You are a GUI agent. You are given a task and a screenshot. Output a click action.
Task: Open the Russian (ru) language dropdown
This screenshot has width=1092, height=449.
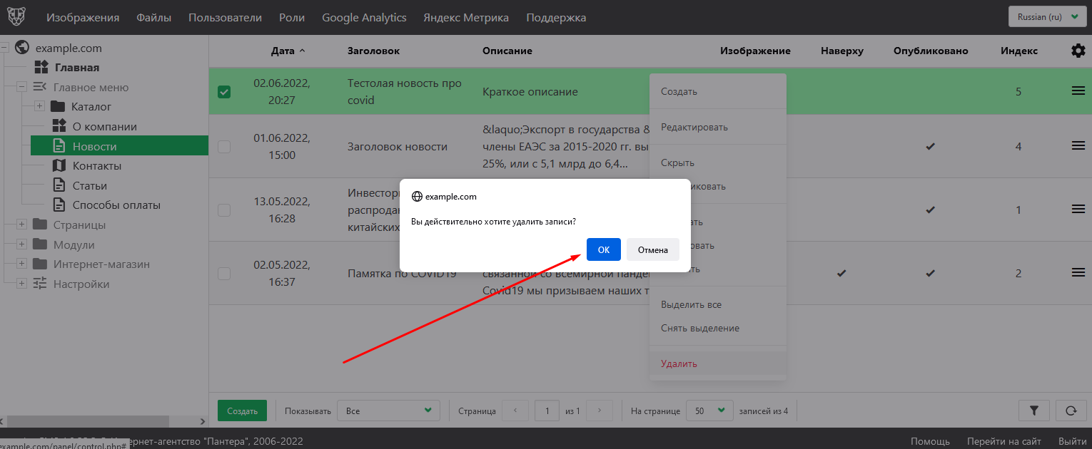[1047, 17]
